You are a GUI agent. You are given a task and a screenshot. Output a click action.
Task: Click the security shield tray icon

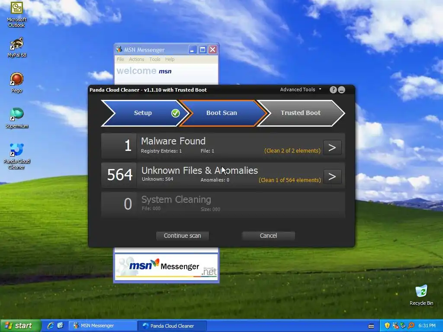coord(387,326)
